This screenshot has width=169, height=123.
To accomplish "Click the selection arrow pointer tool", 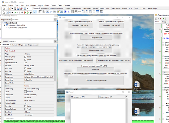I will [35, 12].
